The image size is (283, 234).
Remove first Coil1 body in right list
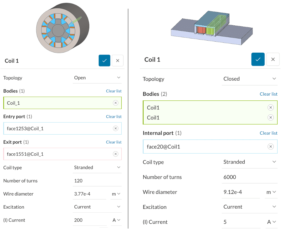click(x=271, y=107)
